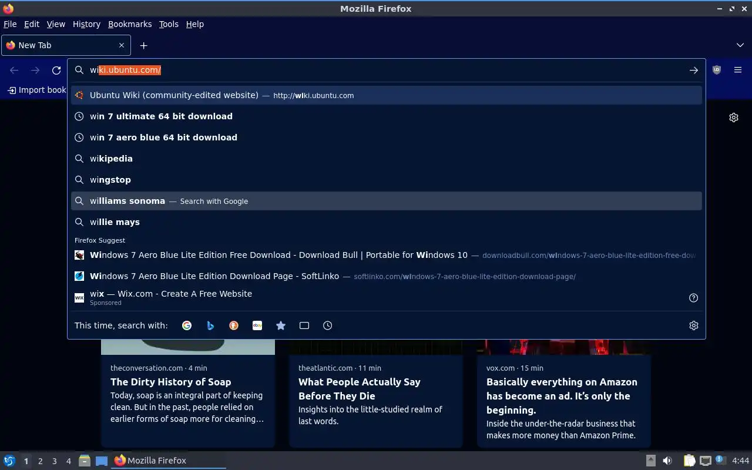Screen dimensions: 752x470
Task: Select wingstop search suggestion
Action: pyautogui.click(x=387, y=180)
